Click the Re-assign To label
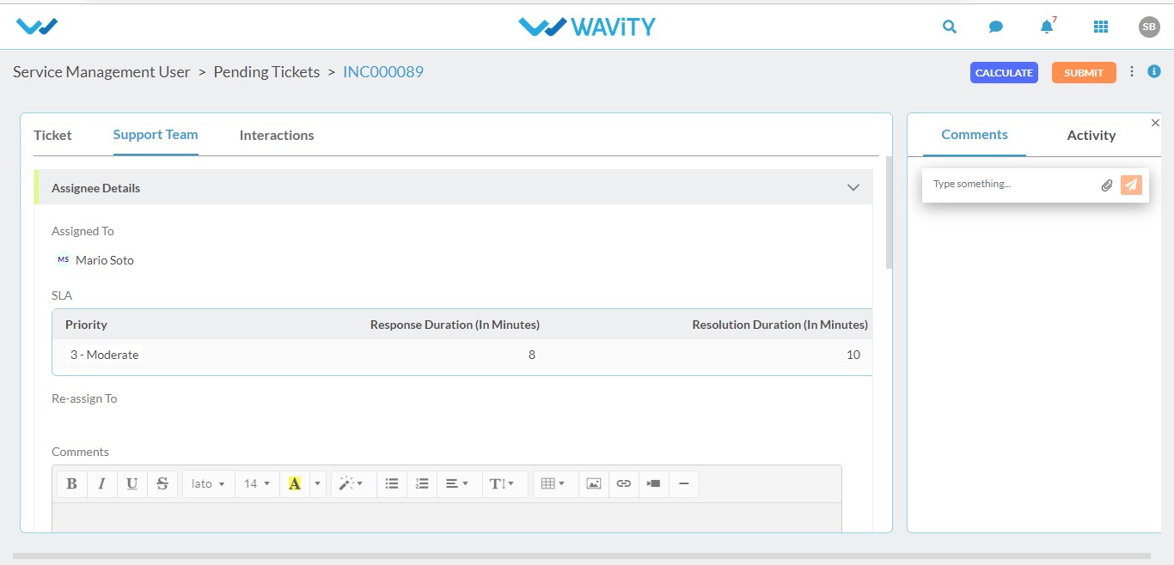Viewport: 1174px width, 565px height. [84, 398]
